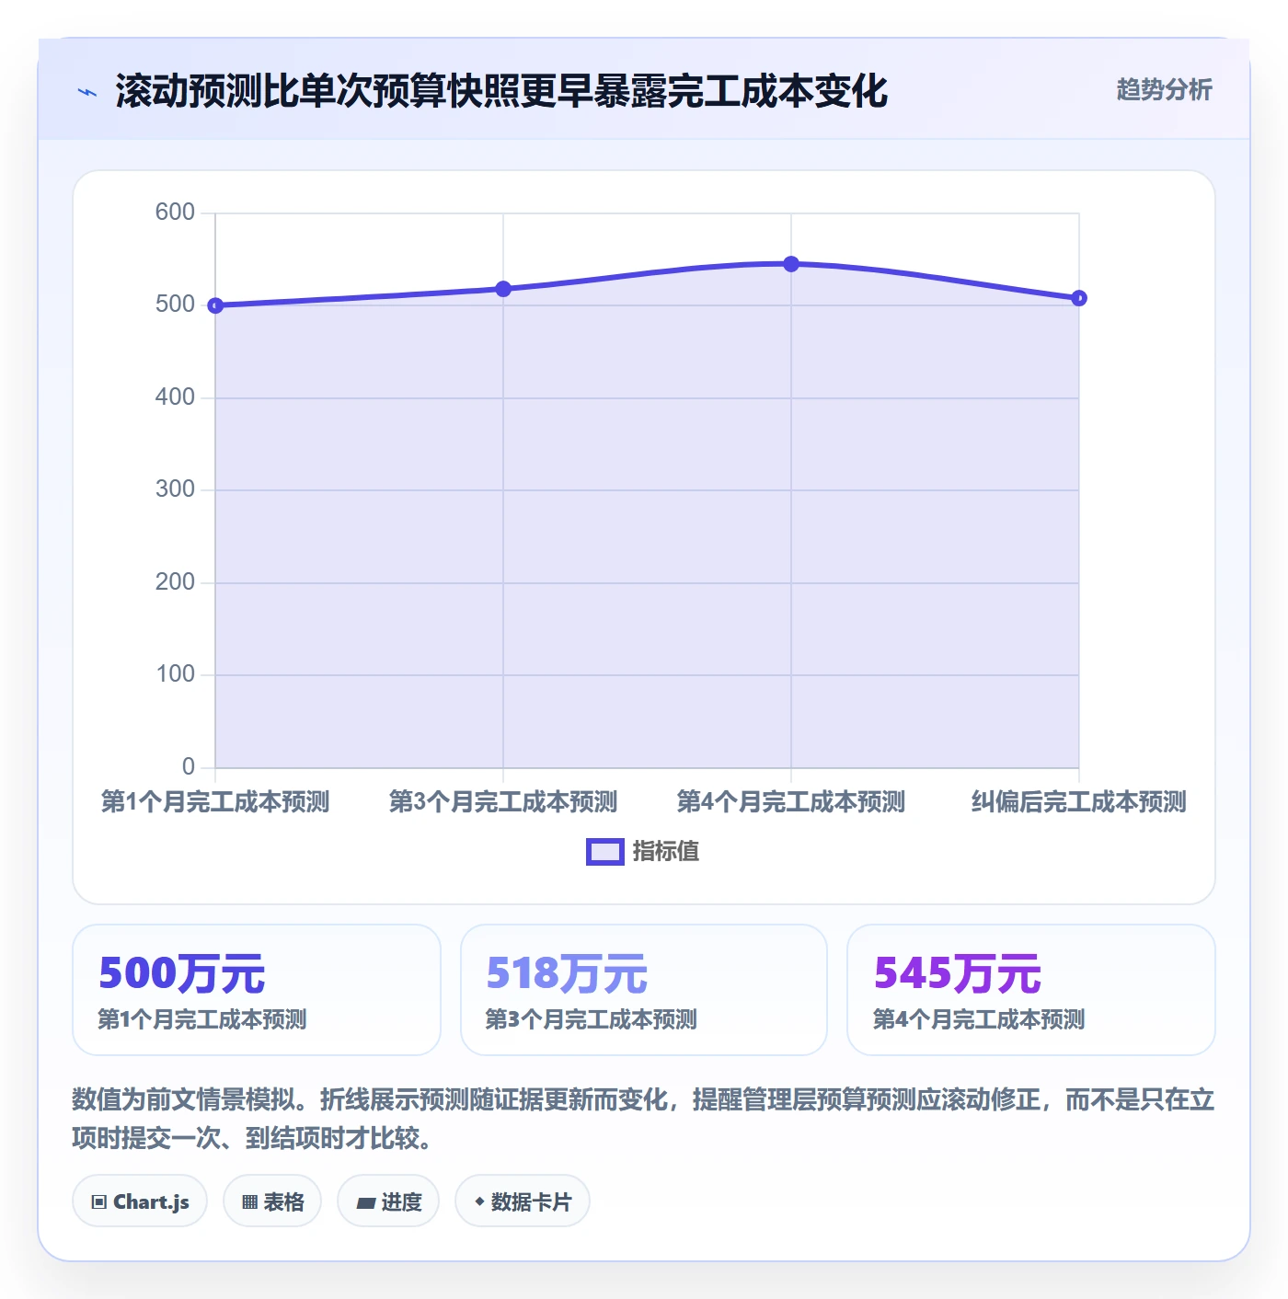
Task: Click the y-axis value 100
Action: tap(175, 673)
